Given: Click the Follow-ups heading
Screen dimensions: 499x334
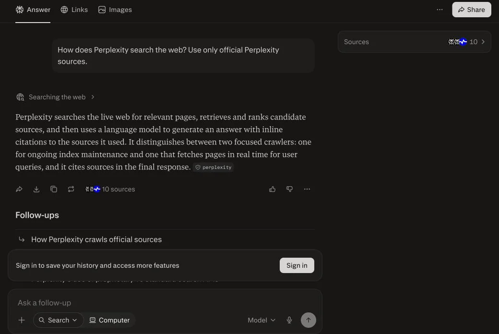Looking at the screenshot, I should click(37, 215).
